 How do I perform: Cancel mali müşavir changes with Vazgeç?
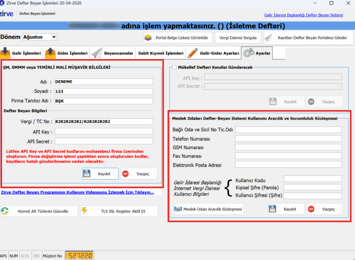coord(139,174)
